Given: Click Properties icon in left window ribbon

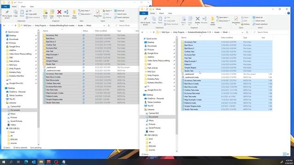Looking at the screenshot, I should [98, 13].
